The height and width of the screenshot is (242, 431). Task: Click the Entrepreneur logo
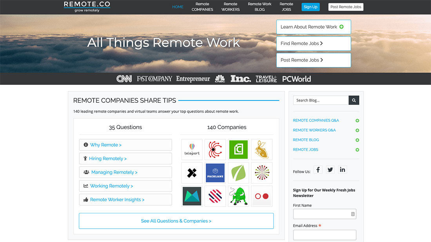(x=193, y=79)
